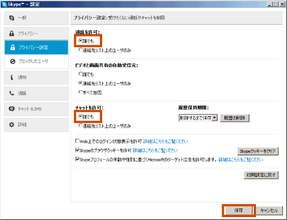Click the Skype logo icon next to 一般
The height and width of the screenshot is (220, 287).
click(x=11, y=18)
